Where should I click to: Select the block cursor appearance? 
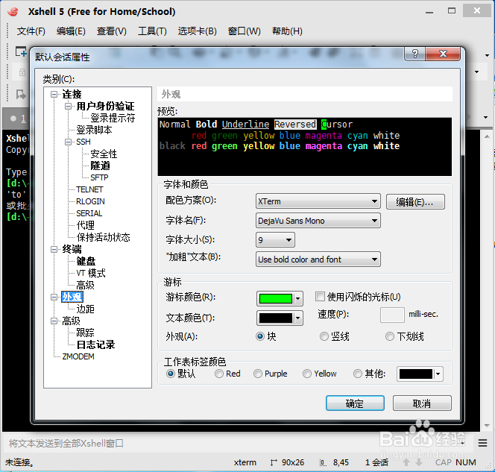click(260, 336)
